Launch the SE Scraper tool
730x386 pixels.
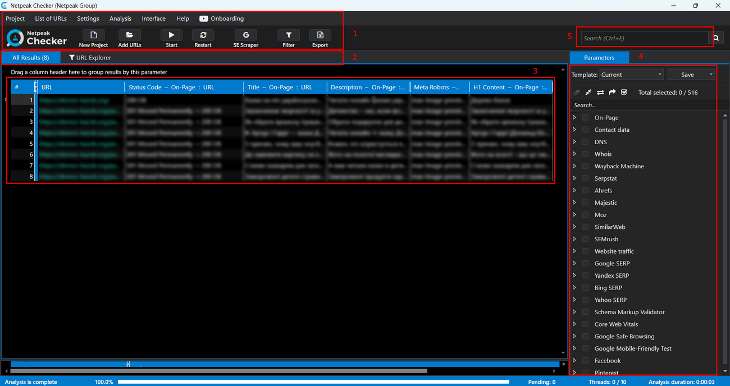point(245,38)
